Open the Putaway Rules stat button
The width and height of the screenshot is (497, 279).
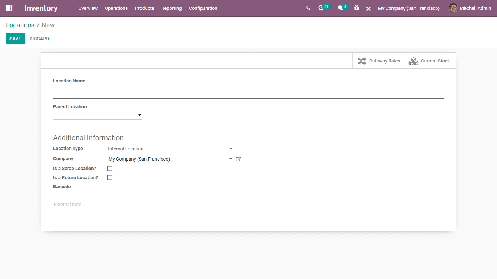coord(378,61)
